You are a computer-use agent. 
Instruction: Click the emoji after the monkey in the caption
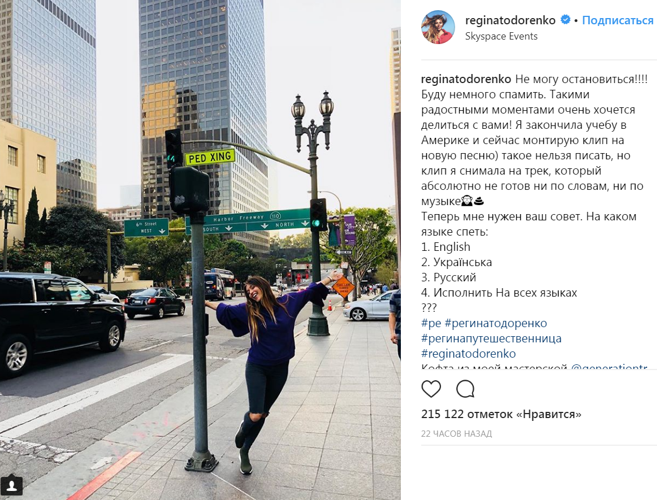click(x=478, y=202)
